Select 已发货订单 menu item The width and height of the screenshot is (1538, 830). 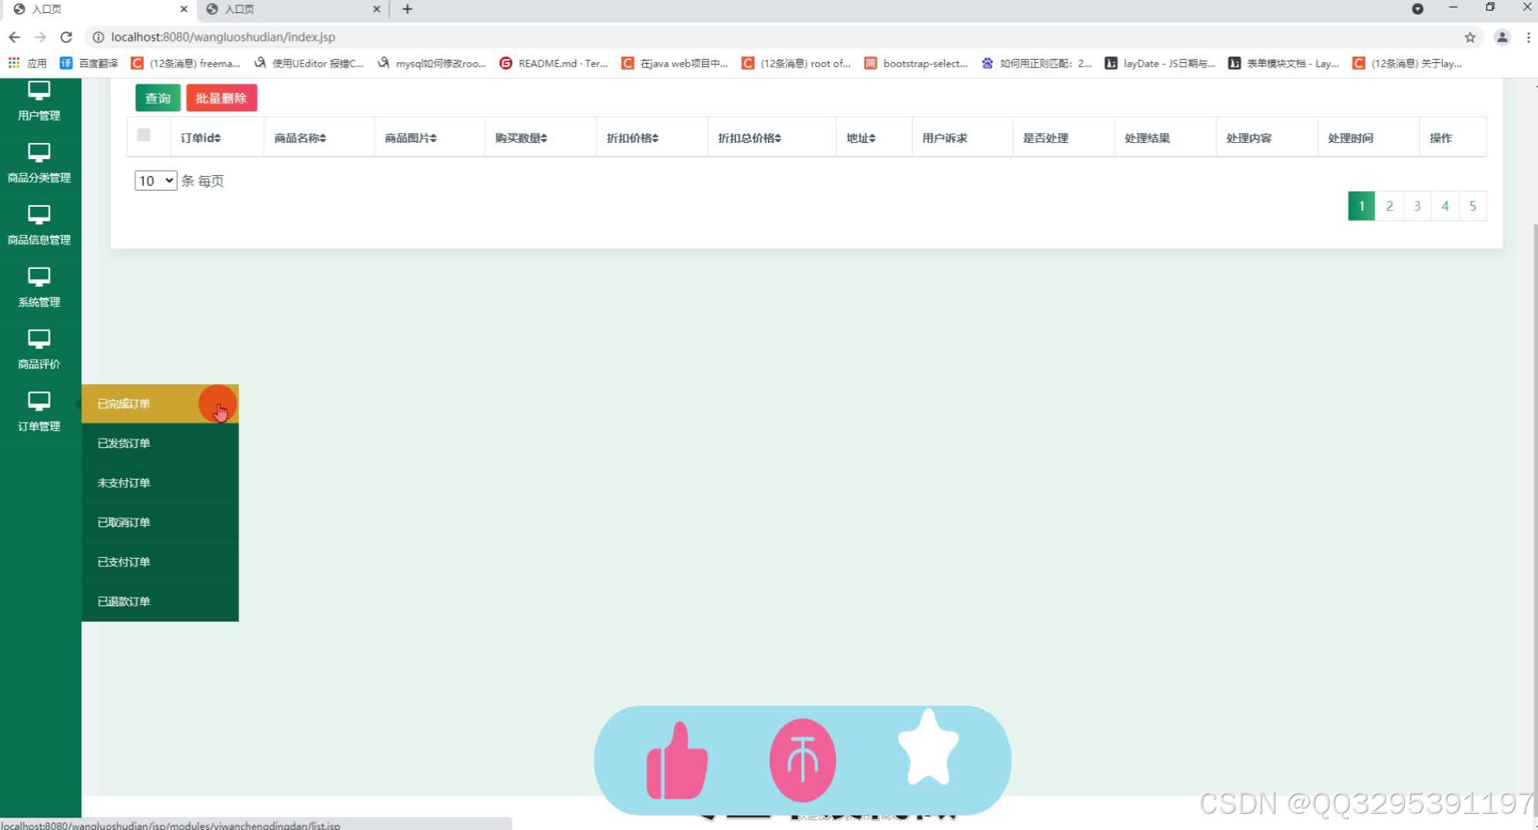coord(160,443)
